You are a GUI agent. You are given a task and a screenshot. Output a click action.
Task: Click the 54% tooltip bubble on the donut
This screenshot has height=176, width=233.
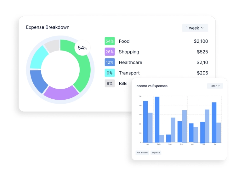coord(82,48)
